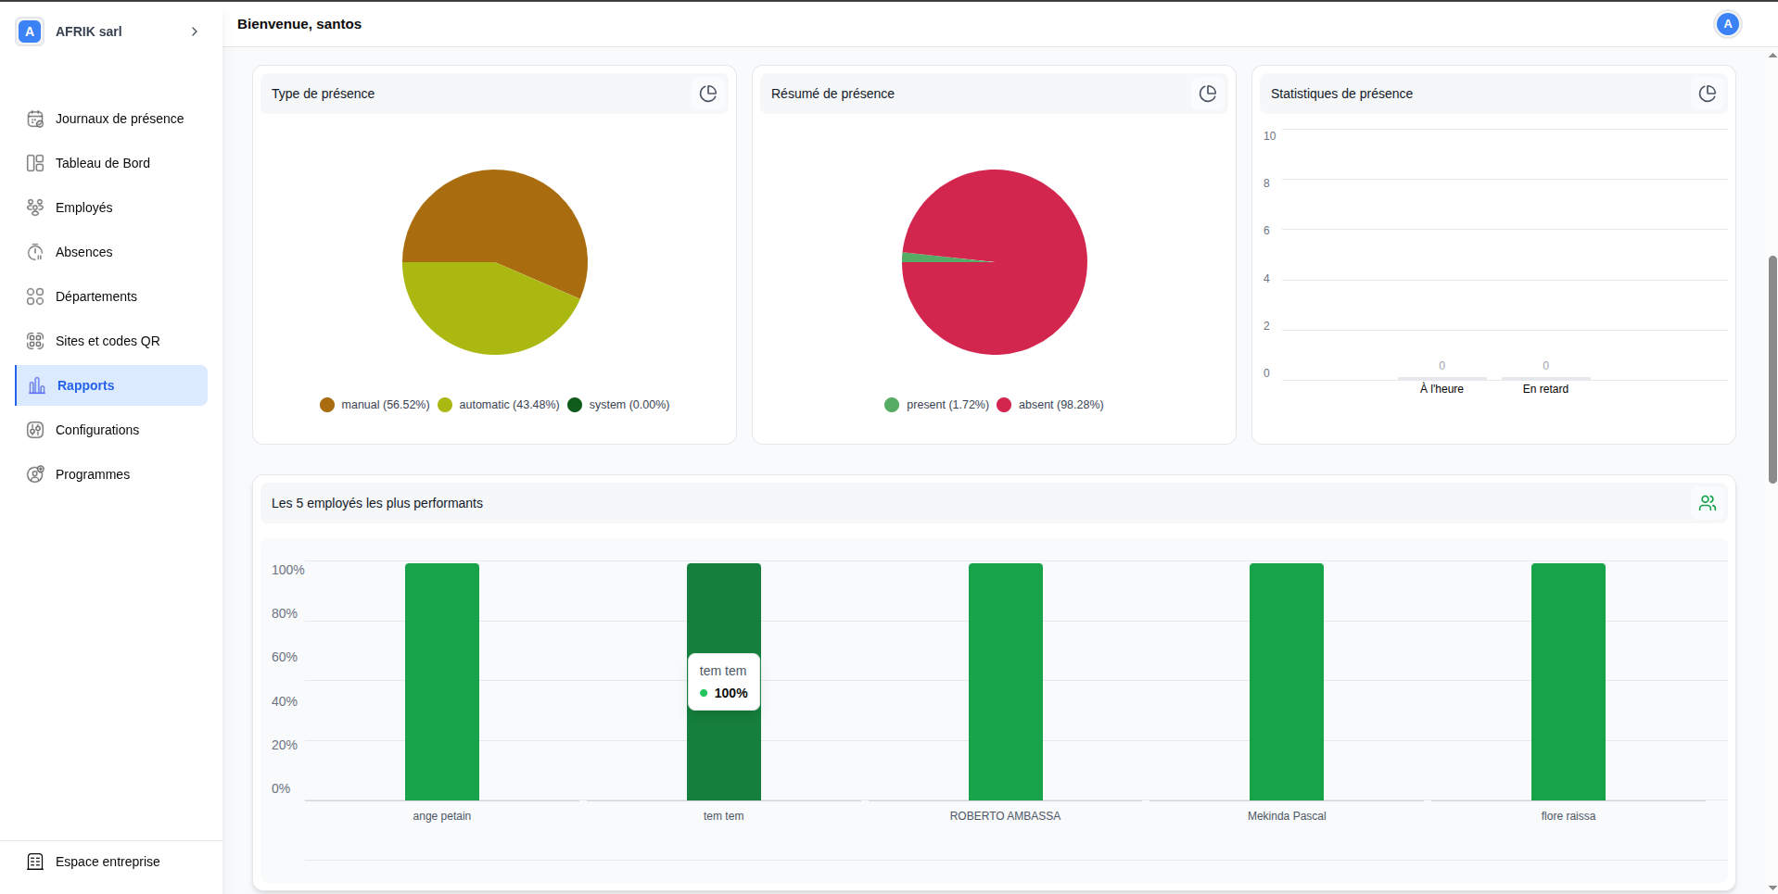
Task: Toggle the manual legend entry in pie chart
Action: point(375,405)
